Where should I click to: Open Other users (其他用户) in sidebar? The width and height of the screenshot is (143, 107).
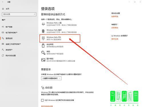[9, 50]
